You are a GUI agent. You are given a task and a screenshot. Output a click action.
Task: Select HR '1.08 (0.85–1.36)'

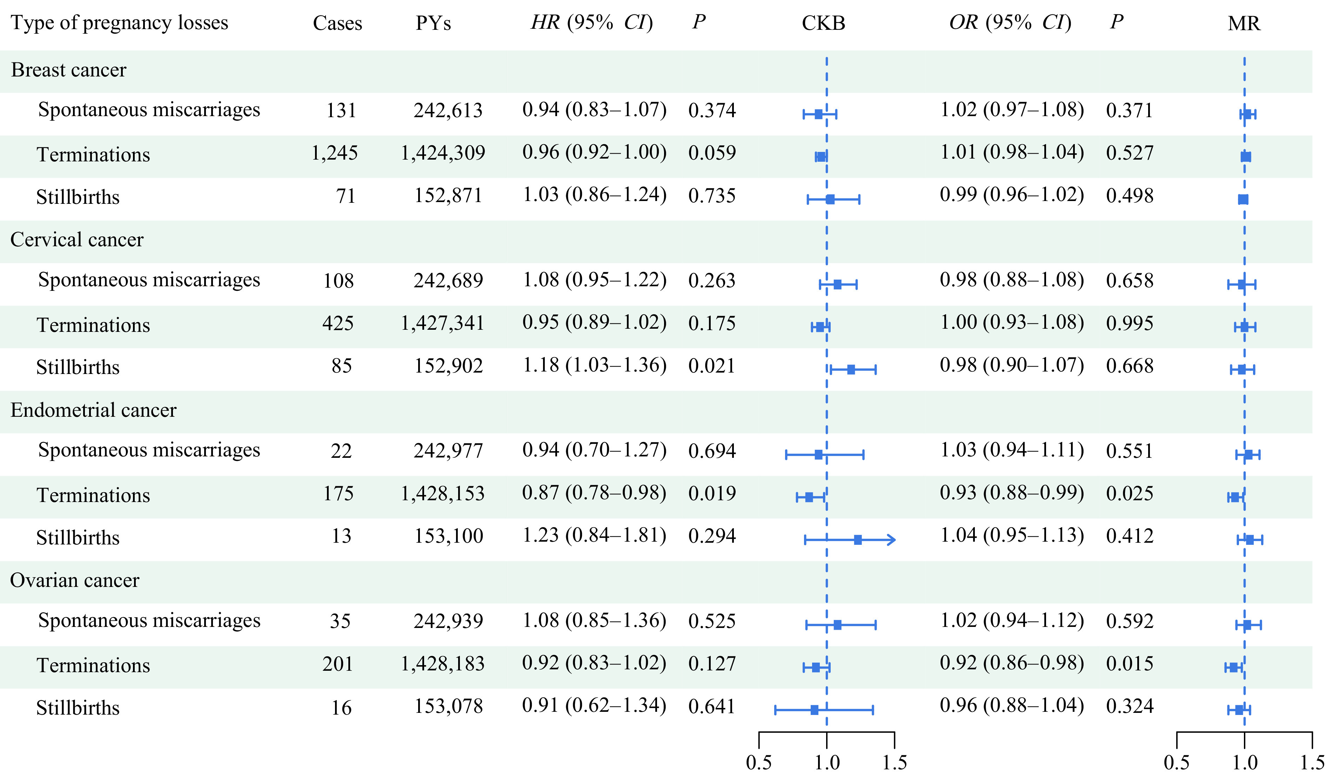click(x=595, y=621)
